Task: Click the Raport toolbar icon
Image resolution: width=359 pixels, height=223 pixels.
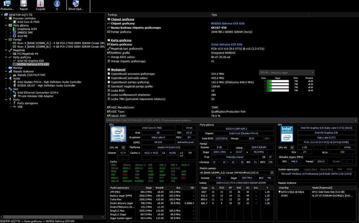Action: pyautogui.click(x=24, y=5)
